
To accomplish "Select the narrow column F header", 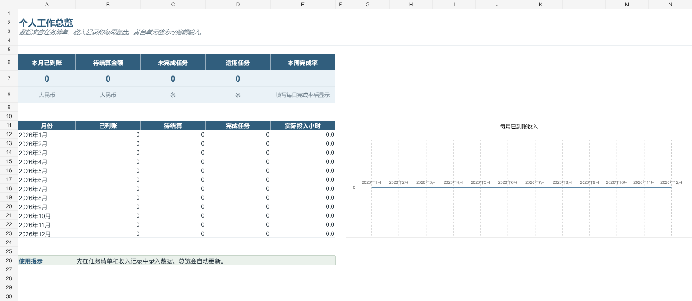I will point(341,5).
